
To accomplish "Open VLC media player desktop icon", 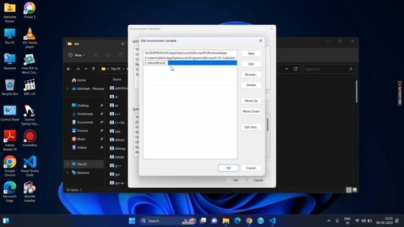I will (30, 38).
